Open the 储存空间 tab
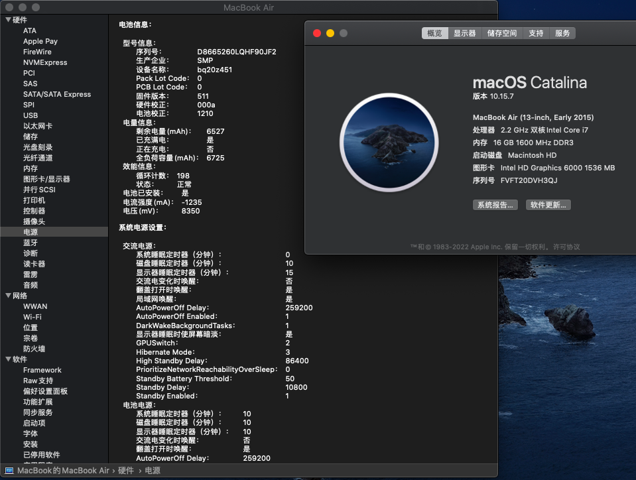Screen dimensions: 636x480 coord(502,32)
